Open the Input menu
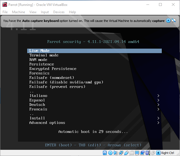This screenshot has width=180, height=156. click(45, 12)
